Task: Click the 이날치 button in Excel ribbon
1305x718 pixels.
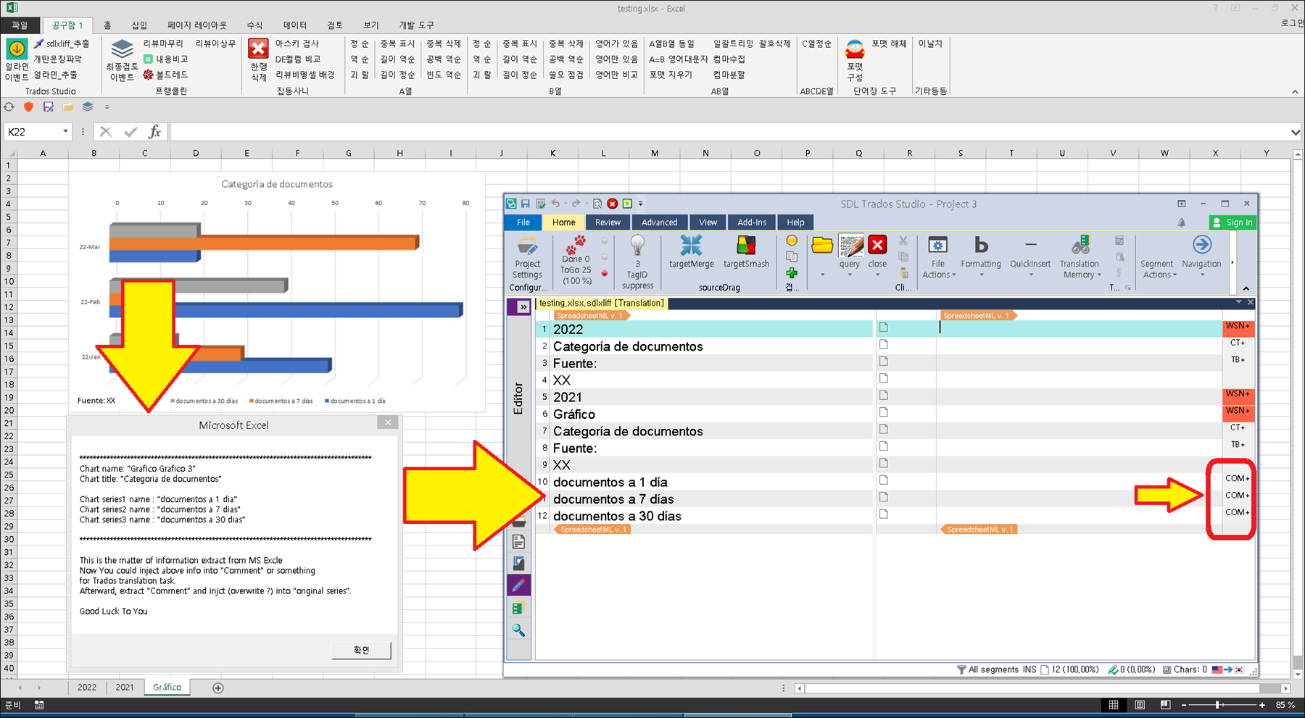Action: (x=930, y=43)
